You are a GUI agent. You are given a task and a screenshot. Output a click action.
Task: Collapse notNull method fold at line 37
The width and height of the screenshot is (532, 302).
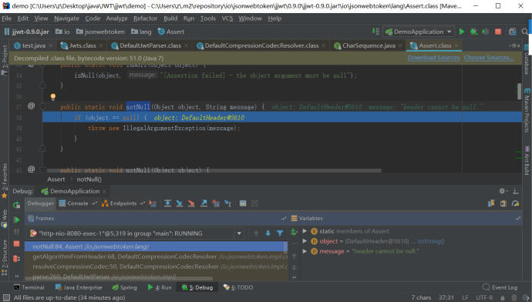tap(42, 106)
